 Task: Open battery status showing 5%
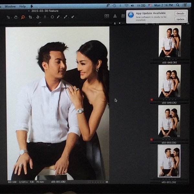(x=141, y=5)
